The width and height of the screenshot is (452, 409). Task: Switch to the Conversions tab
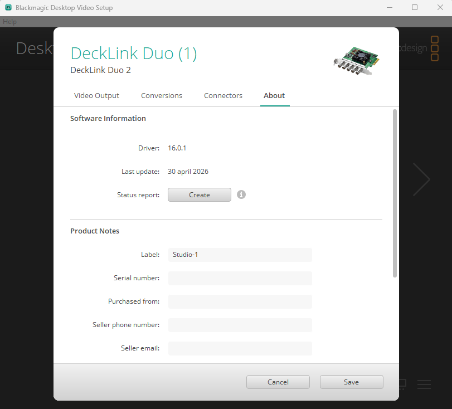pyautogui.click(x=162, y=96)
